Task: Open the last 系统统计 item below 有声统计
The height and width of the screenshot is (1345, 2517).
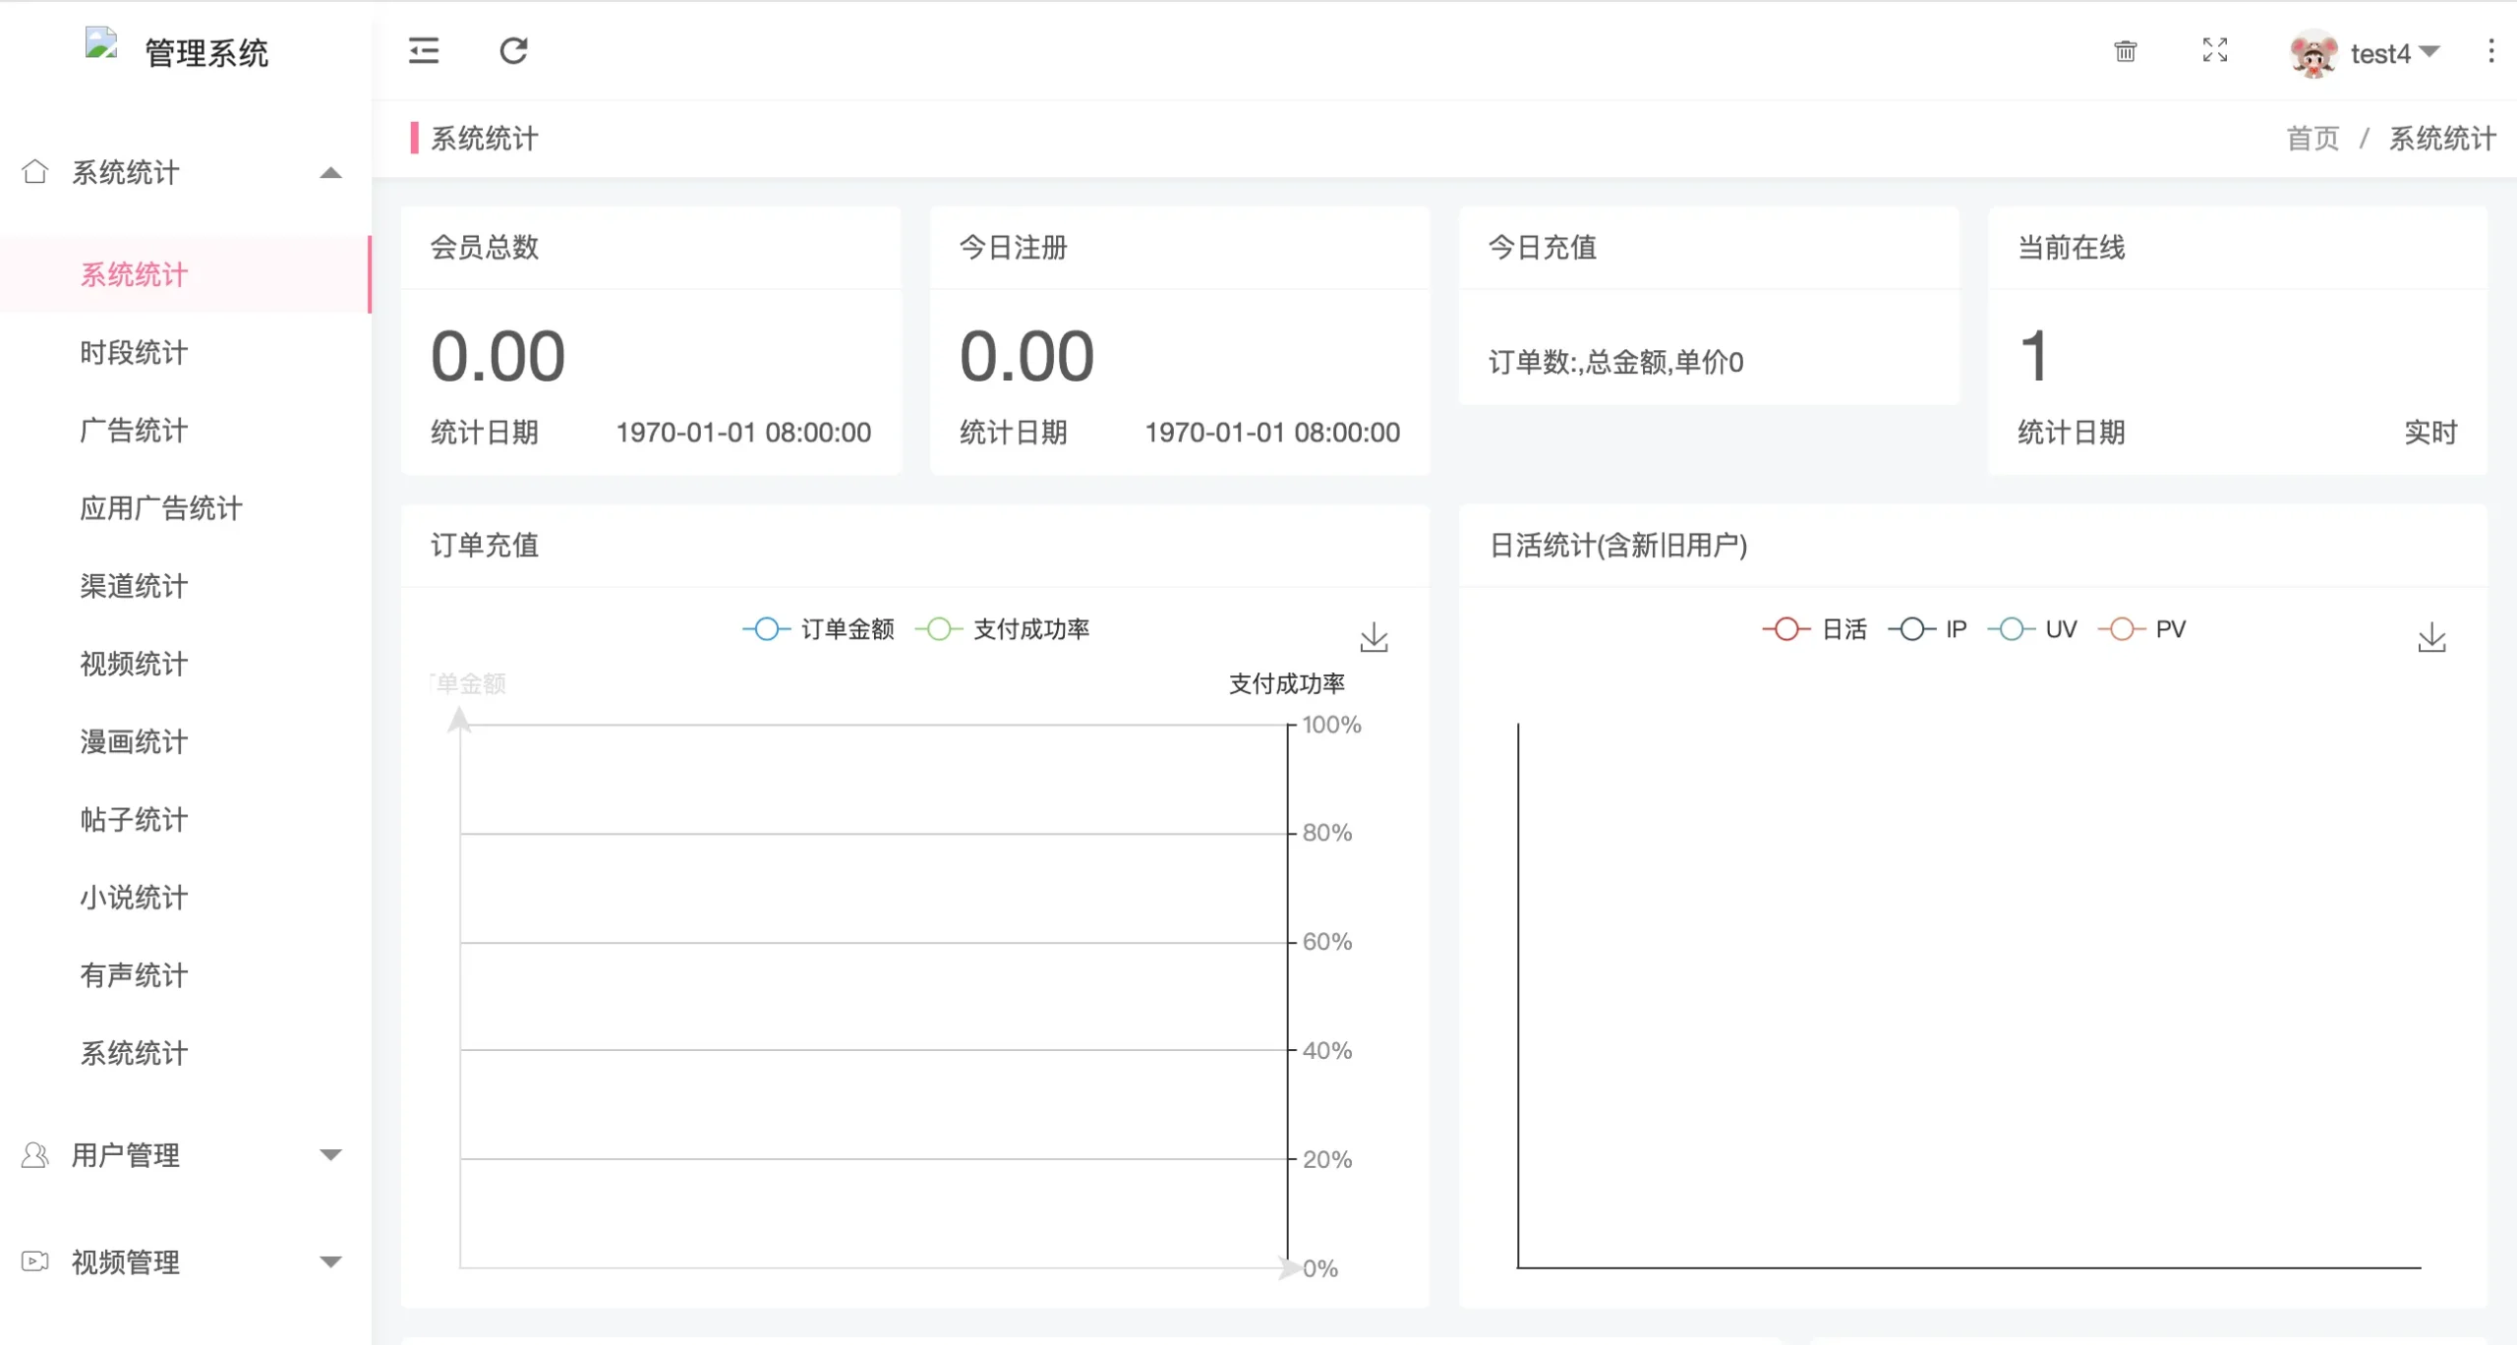Action: 186,1053
